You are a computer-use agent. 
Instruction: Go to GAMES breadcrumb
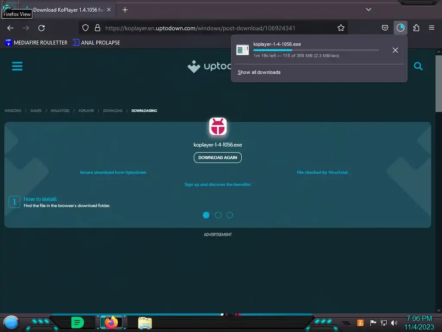click(x=36, y=111)
